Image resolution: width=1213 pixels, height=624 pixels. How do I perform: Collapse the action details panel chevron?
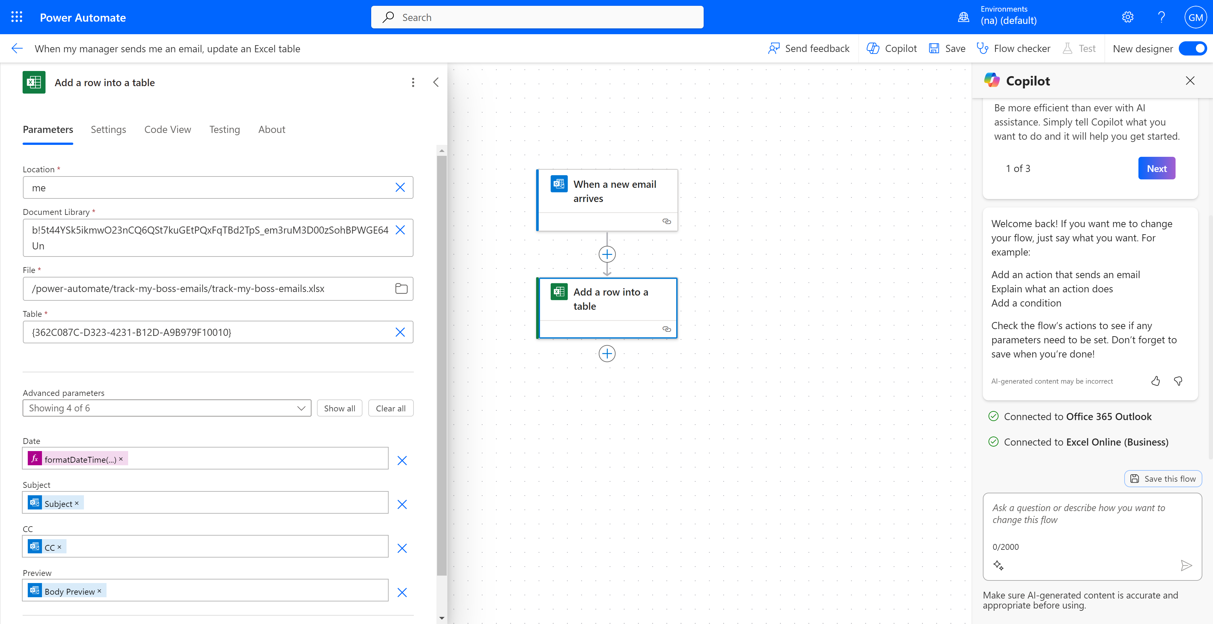pyautogui.click(x=435, y=82)
